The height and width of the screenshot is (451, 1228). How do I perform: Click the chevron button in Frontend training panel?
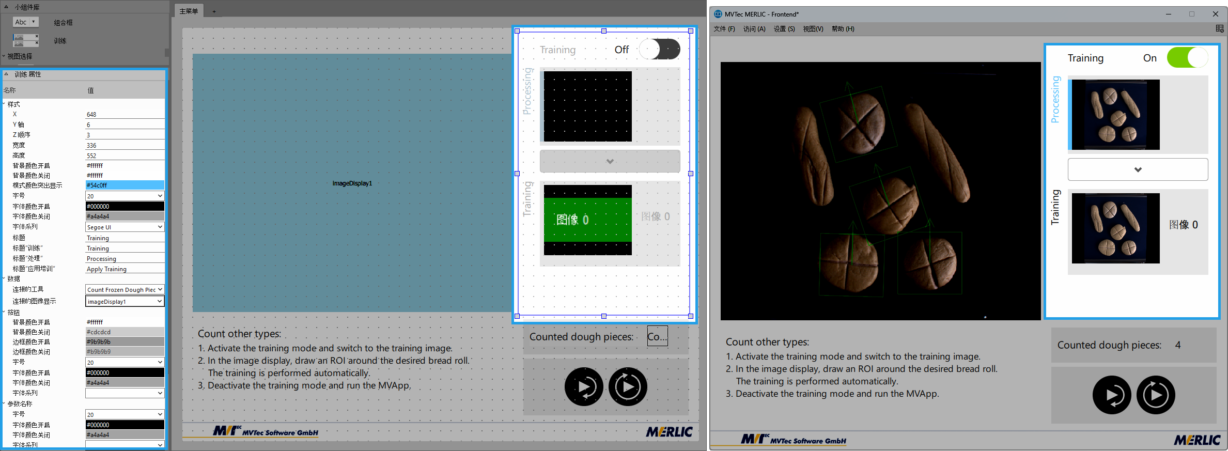tap(1138, 169)
